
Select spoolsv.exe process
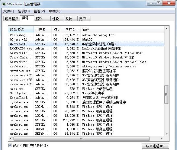(x=86, y=102)
